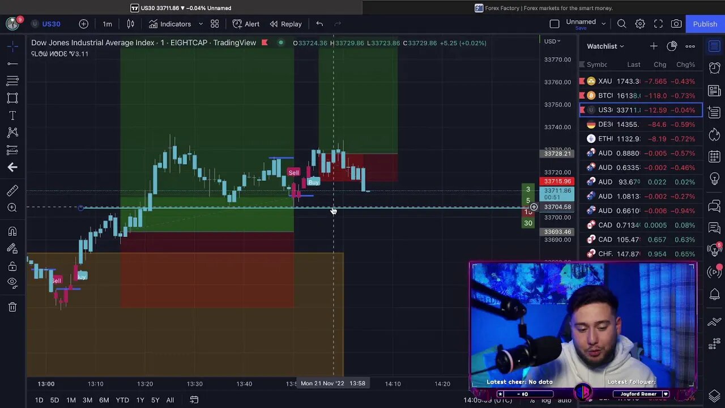The height and width of the screenshot is (408, 725).
Task: Open the Hotlists flame panel
Action: click(714, 135)
